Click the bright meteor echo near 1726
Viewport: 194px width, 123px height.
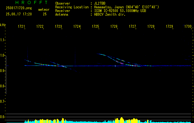tap(122, 63)
